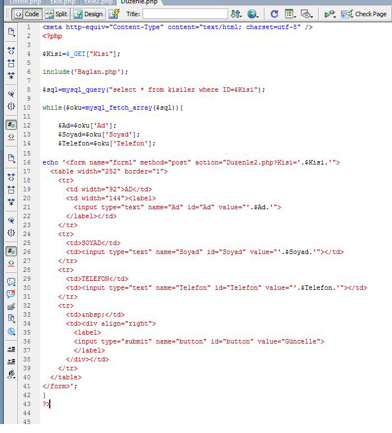Click the mysql_query select statement line
The image size is (392, 433).
click(x=153, y=90)
